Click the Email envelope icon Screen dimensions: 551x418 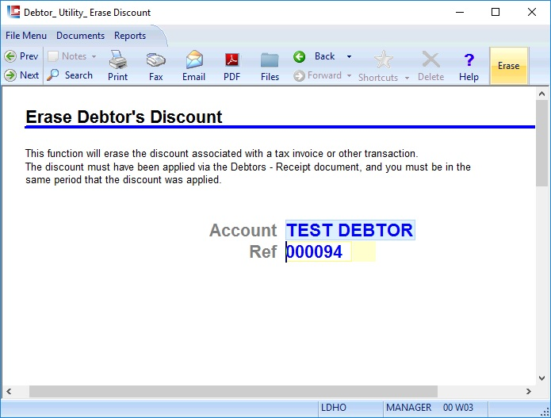tap(194, 59)
